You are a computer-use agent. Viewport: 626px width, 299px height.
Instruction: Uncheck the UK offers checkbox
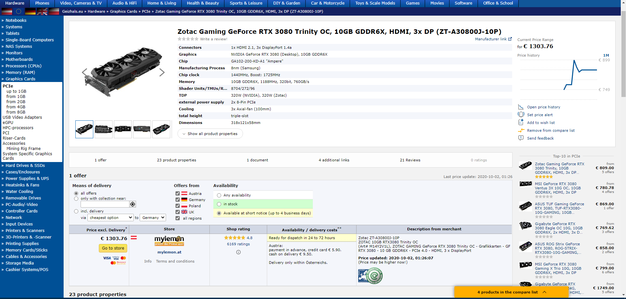pyautogui.click(x=177, y=212)
